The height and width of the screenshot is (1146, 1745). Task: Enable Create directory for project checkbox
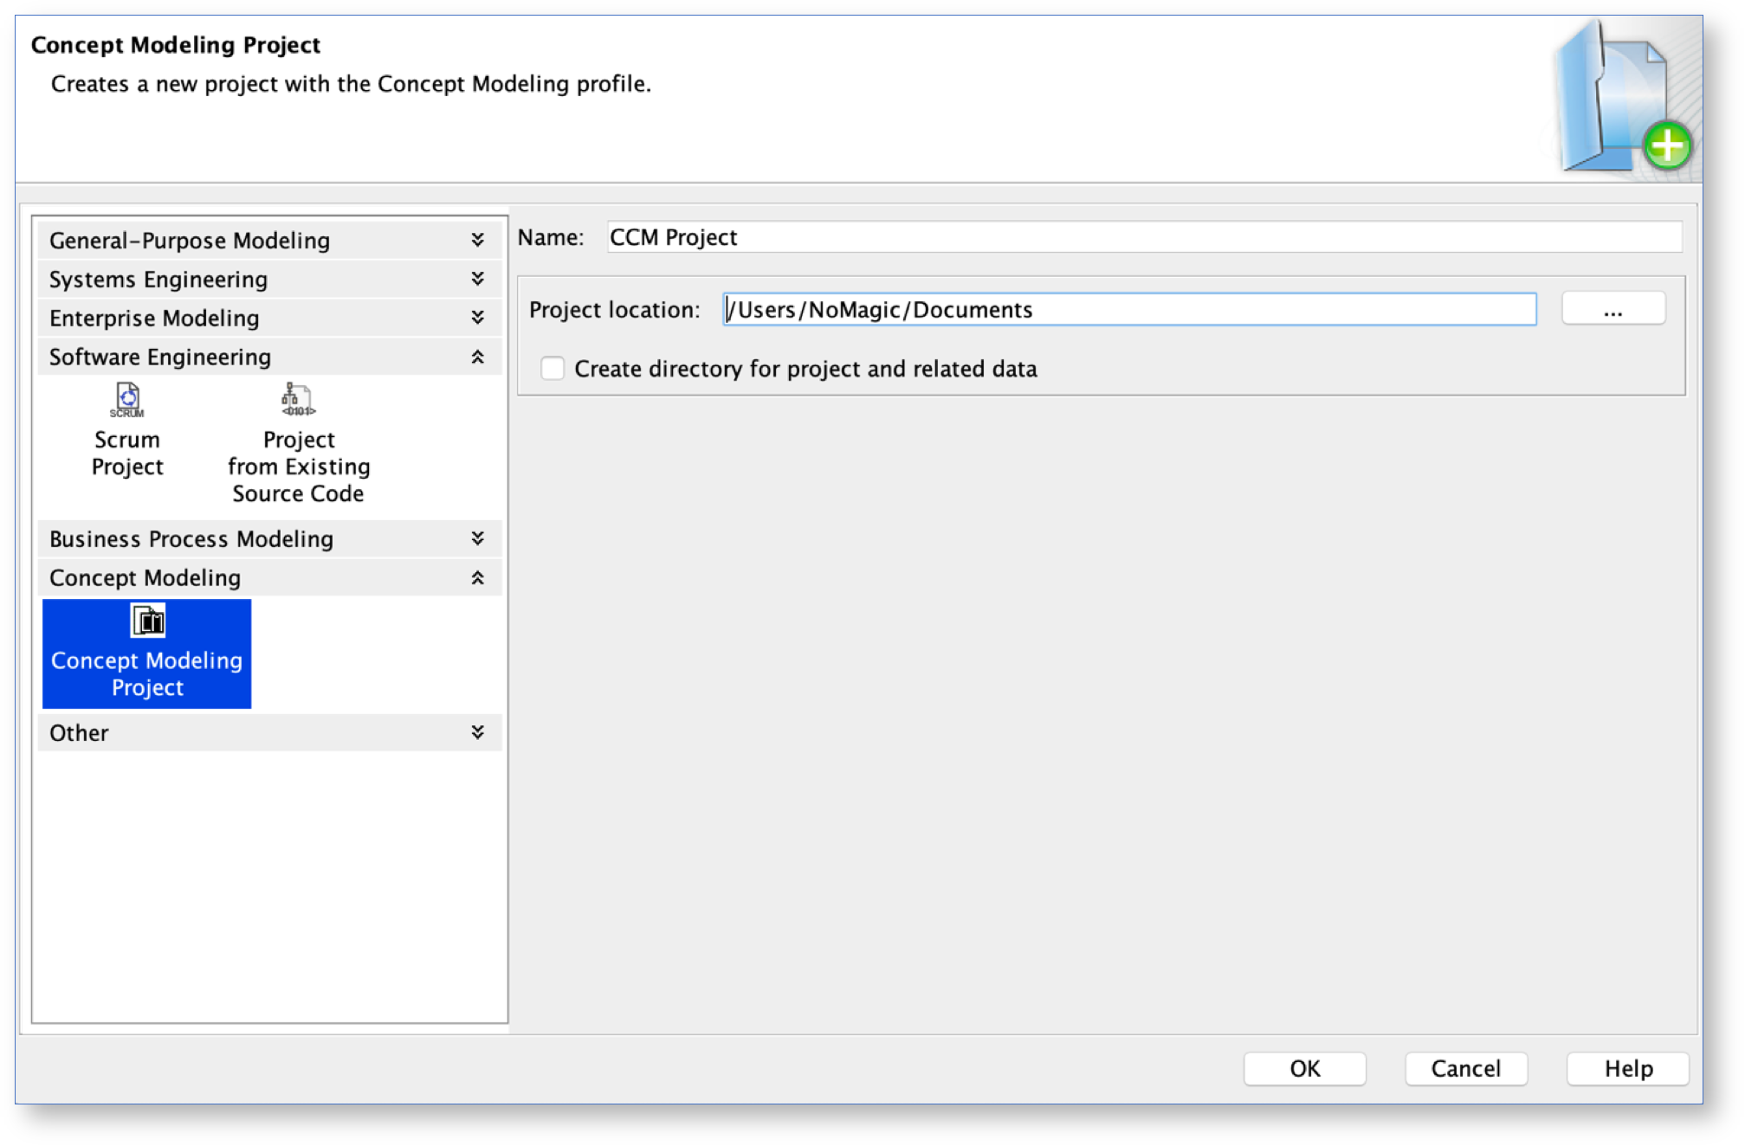coord(553,369)
